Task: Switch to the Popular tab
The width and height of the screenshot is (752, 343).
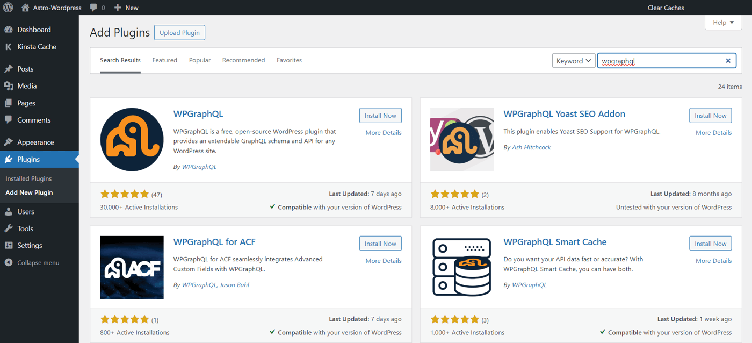Action: [199, 60]
